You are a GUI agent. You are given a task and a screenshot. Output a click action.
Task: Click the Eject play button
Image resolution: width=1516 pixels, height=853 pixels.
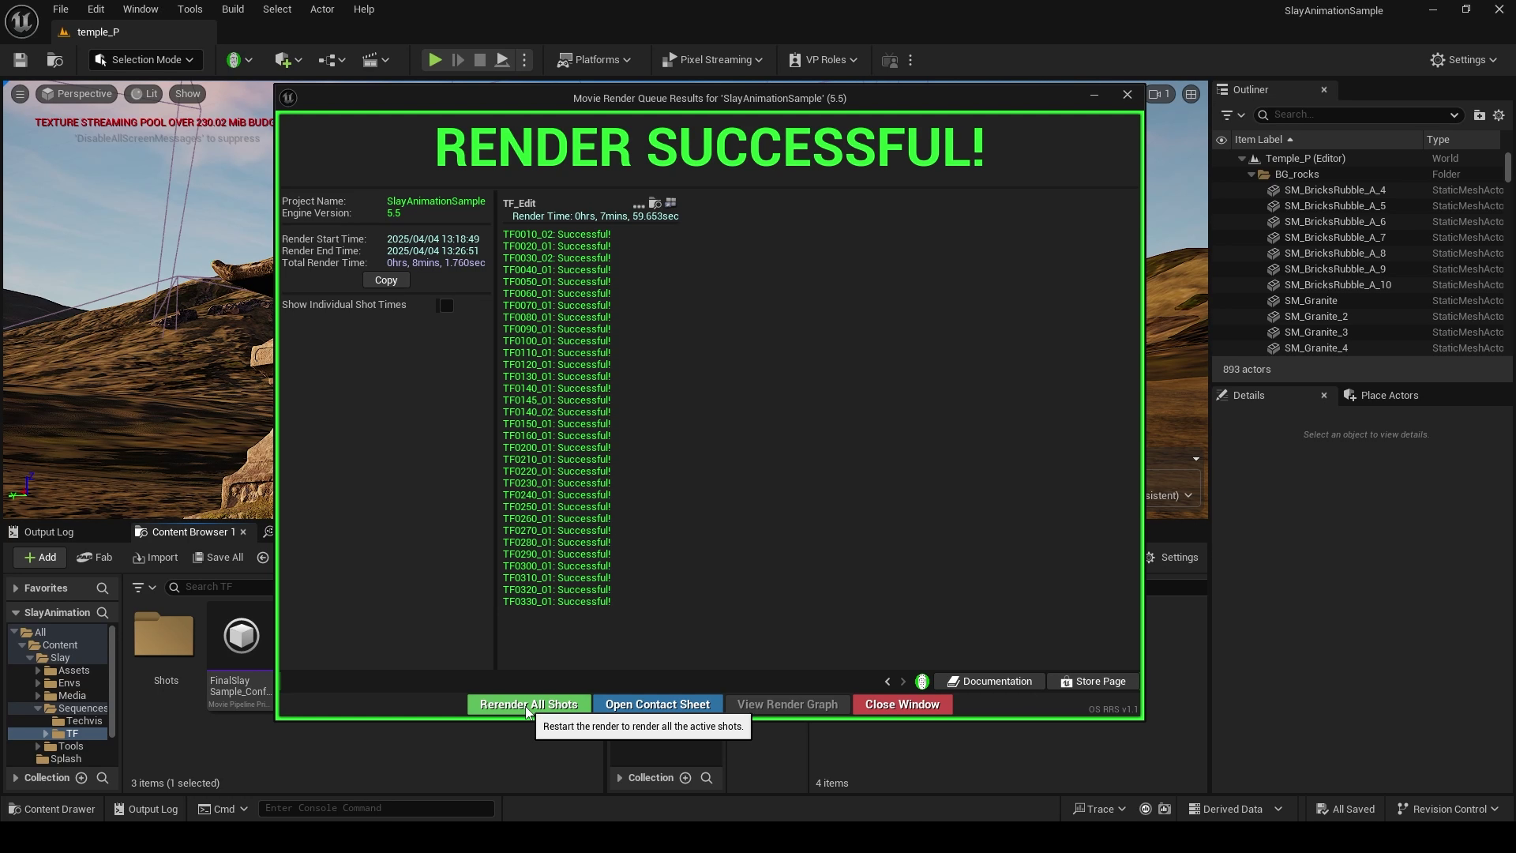(501, 60)
